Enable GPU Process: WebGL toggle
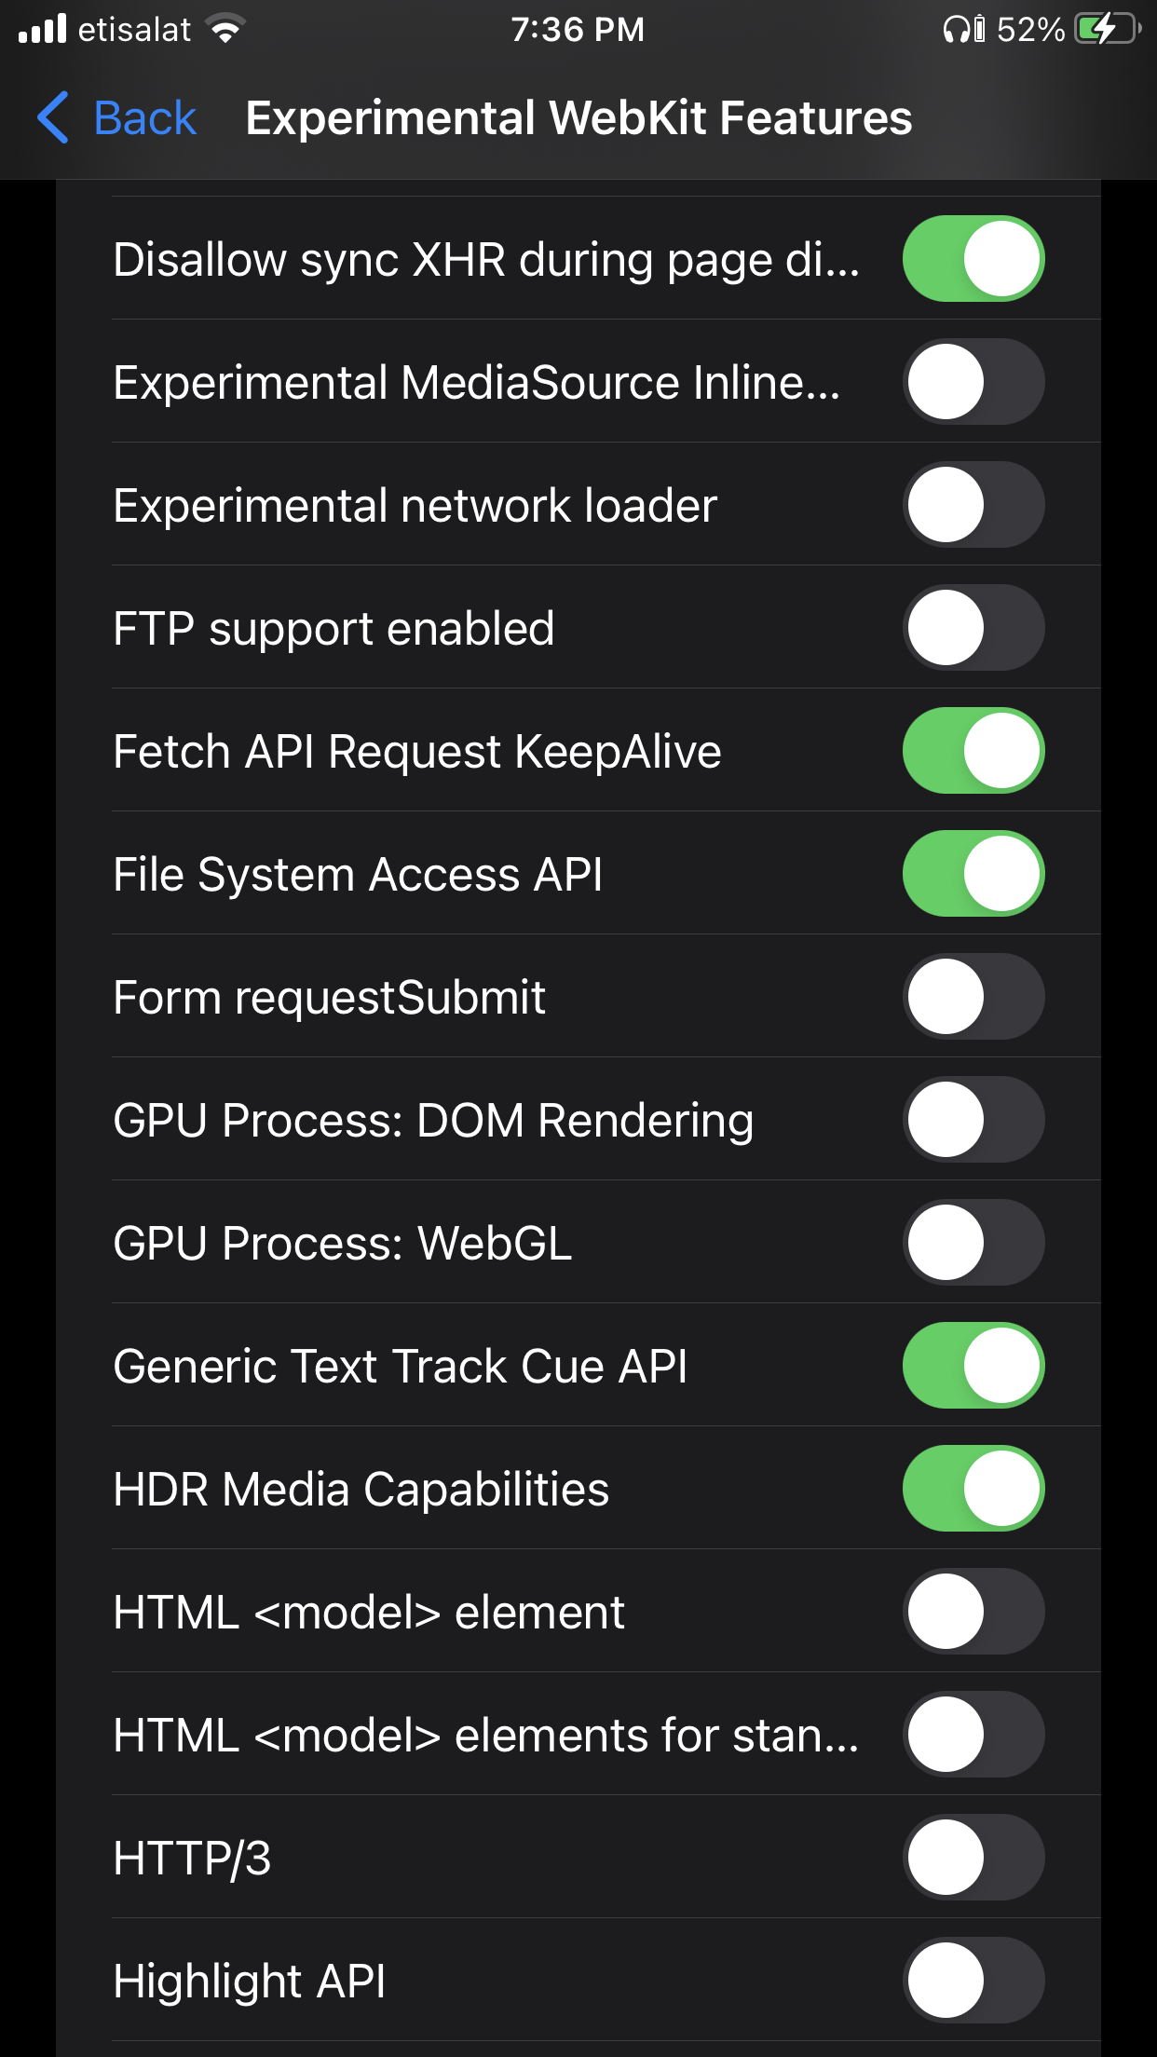 (x=973, y=1243)
